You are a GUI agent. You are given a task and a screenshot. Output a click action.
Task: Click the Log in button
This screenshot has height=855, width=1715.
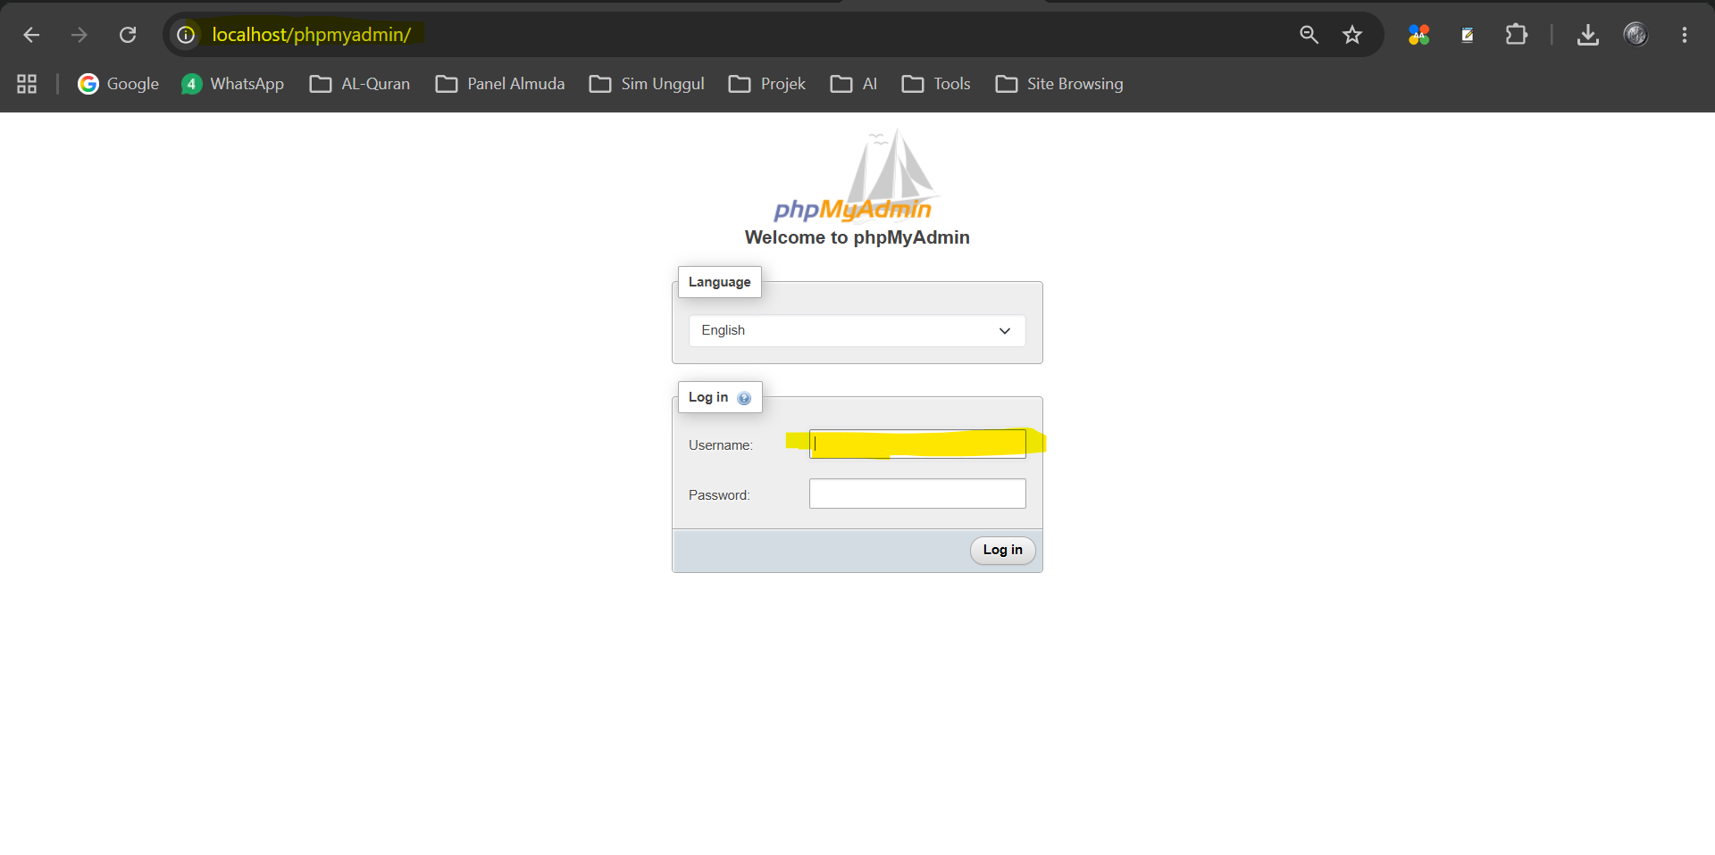[1002, 550]
